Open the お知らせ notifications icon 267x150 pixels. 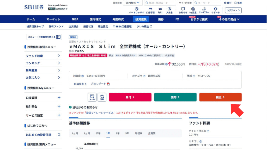tap(183, 10)
